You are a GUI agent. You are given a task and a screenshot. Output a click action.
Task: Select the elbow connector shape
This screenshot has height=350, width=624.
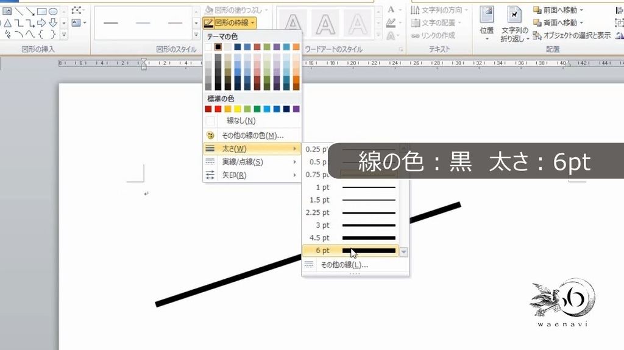coord(19,23)
